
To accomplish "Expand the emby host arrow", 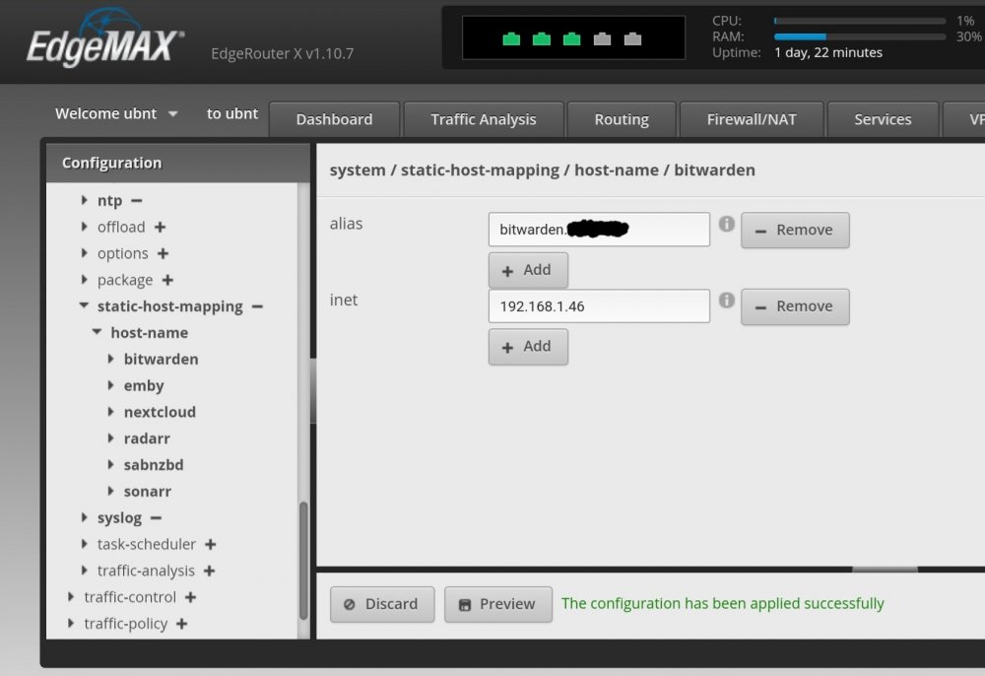I will (x=110, y=385).
